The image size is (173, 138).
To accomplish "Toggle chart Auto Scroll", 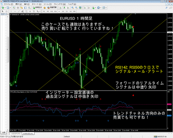I will 85,8.
